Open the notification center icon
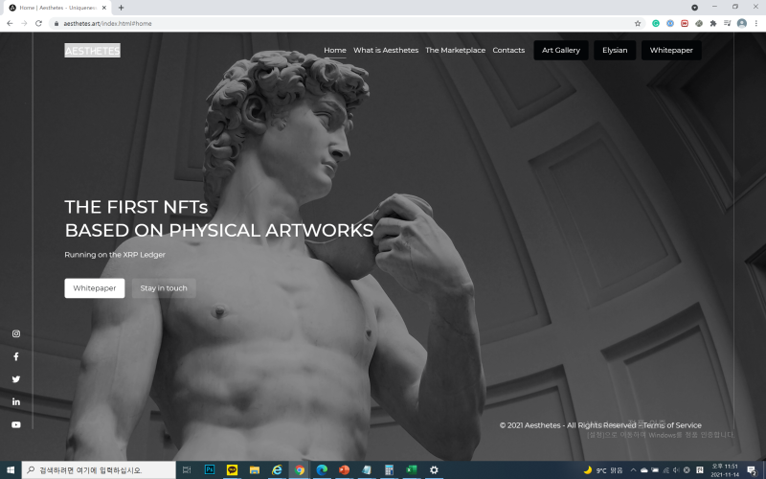This screenshot has width=766, height=479. (x=752, y=470)
